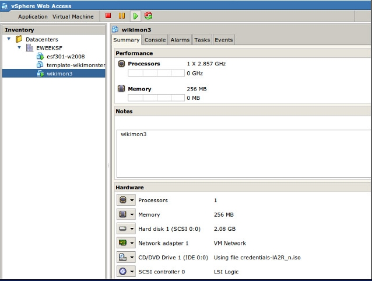
Task: Switch to the Events tab
Action: (x=224, y=40)
